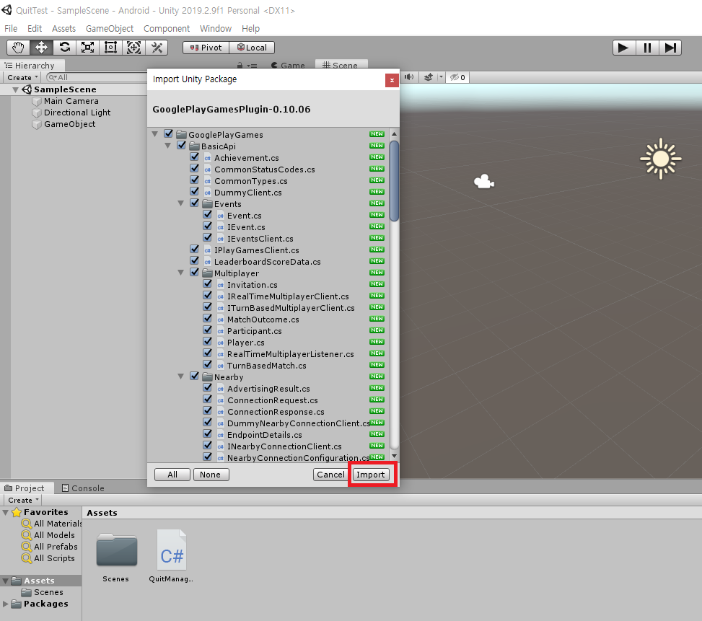Switch to the Game tab
Viewport: 702px width, 621px height.
(x=288, y=66)
